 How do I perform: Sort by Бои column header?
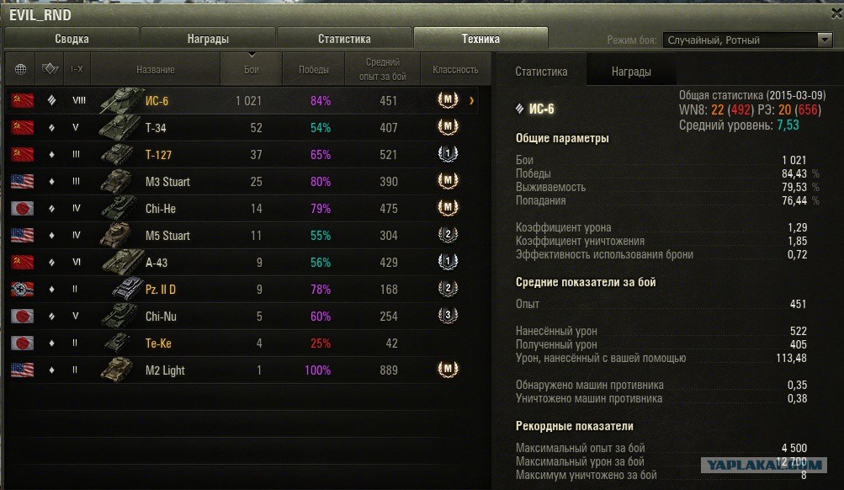(x=252, y=70)
